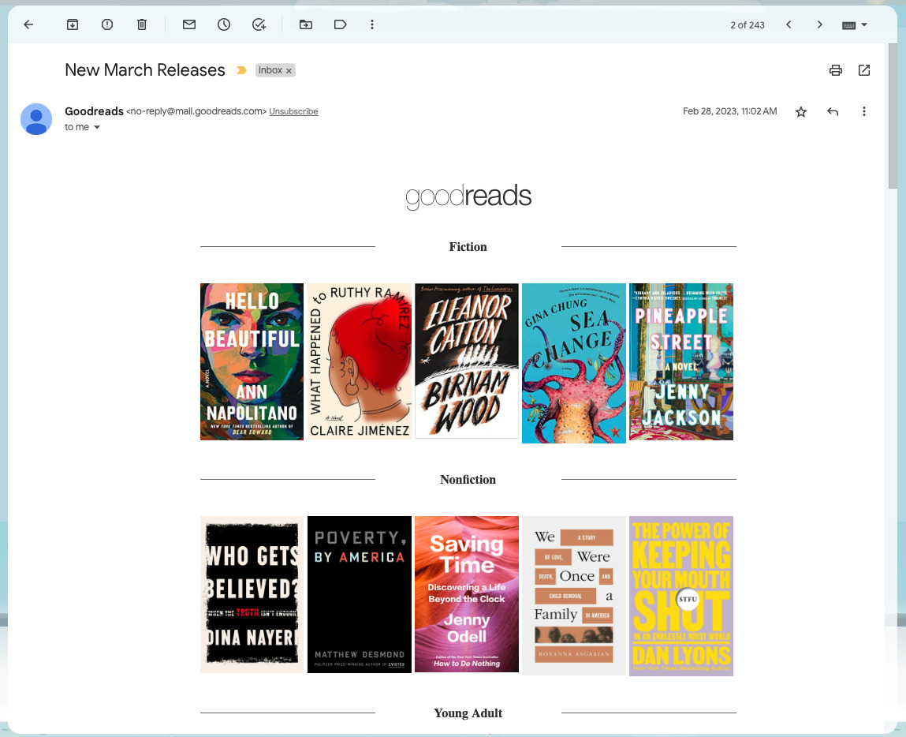Image resolution: width=906 pixels, height=737 pixels.
Task: Move email to a folder
Action: click(306, 24)
